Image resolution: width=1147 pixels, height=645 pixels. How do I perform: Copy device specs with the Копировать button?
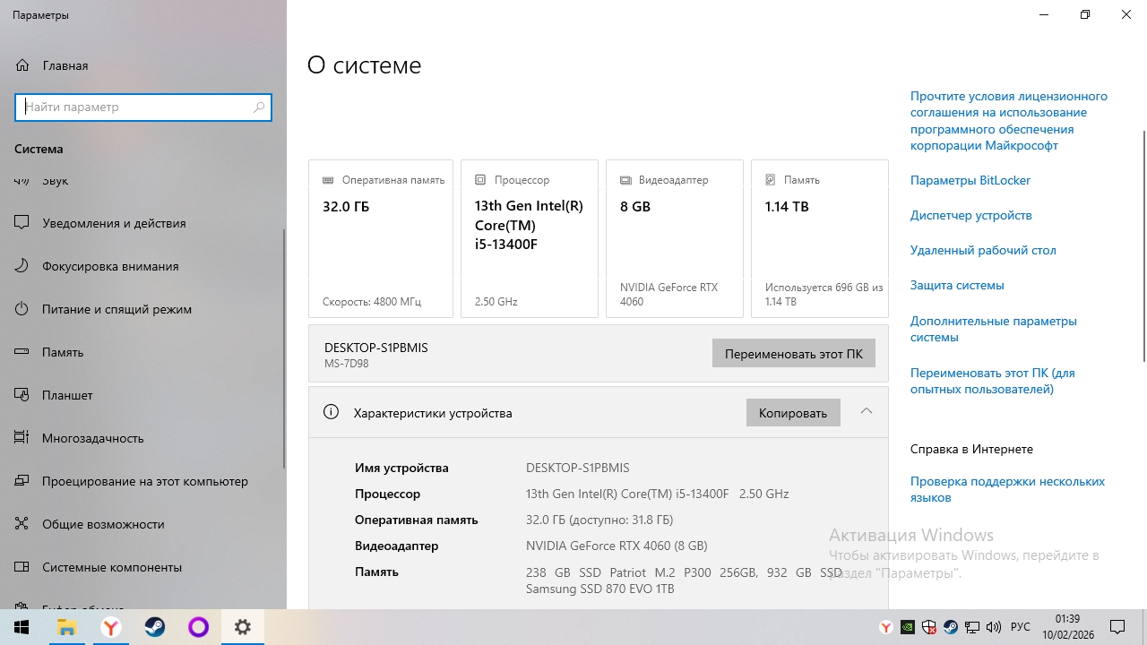[793, 413]
